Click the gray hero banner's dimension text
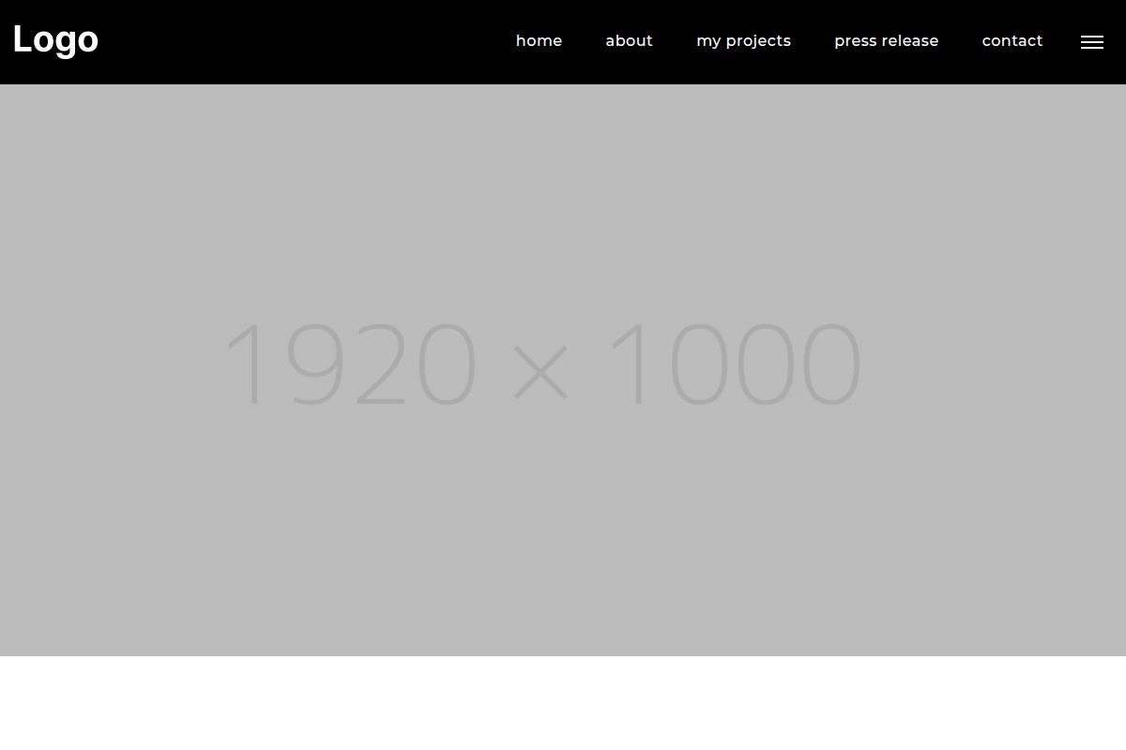The height and width of the screenshot is (750, 1126). point(542,364)
